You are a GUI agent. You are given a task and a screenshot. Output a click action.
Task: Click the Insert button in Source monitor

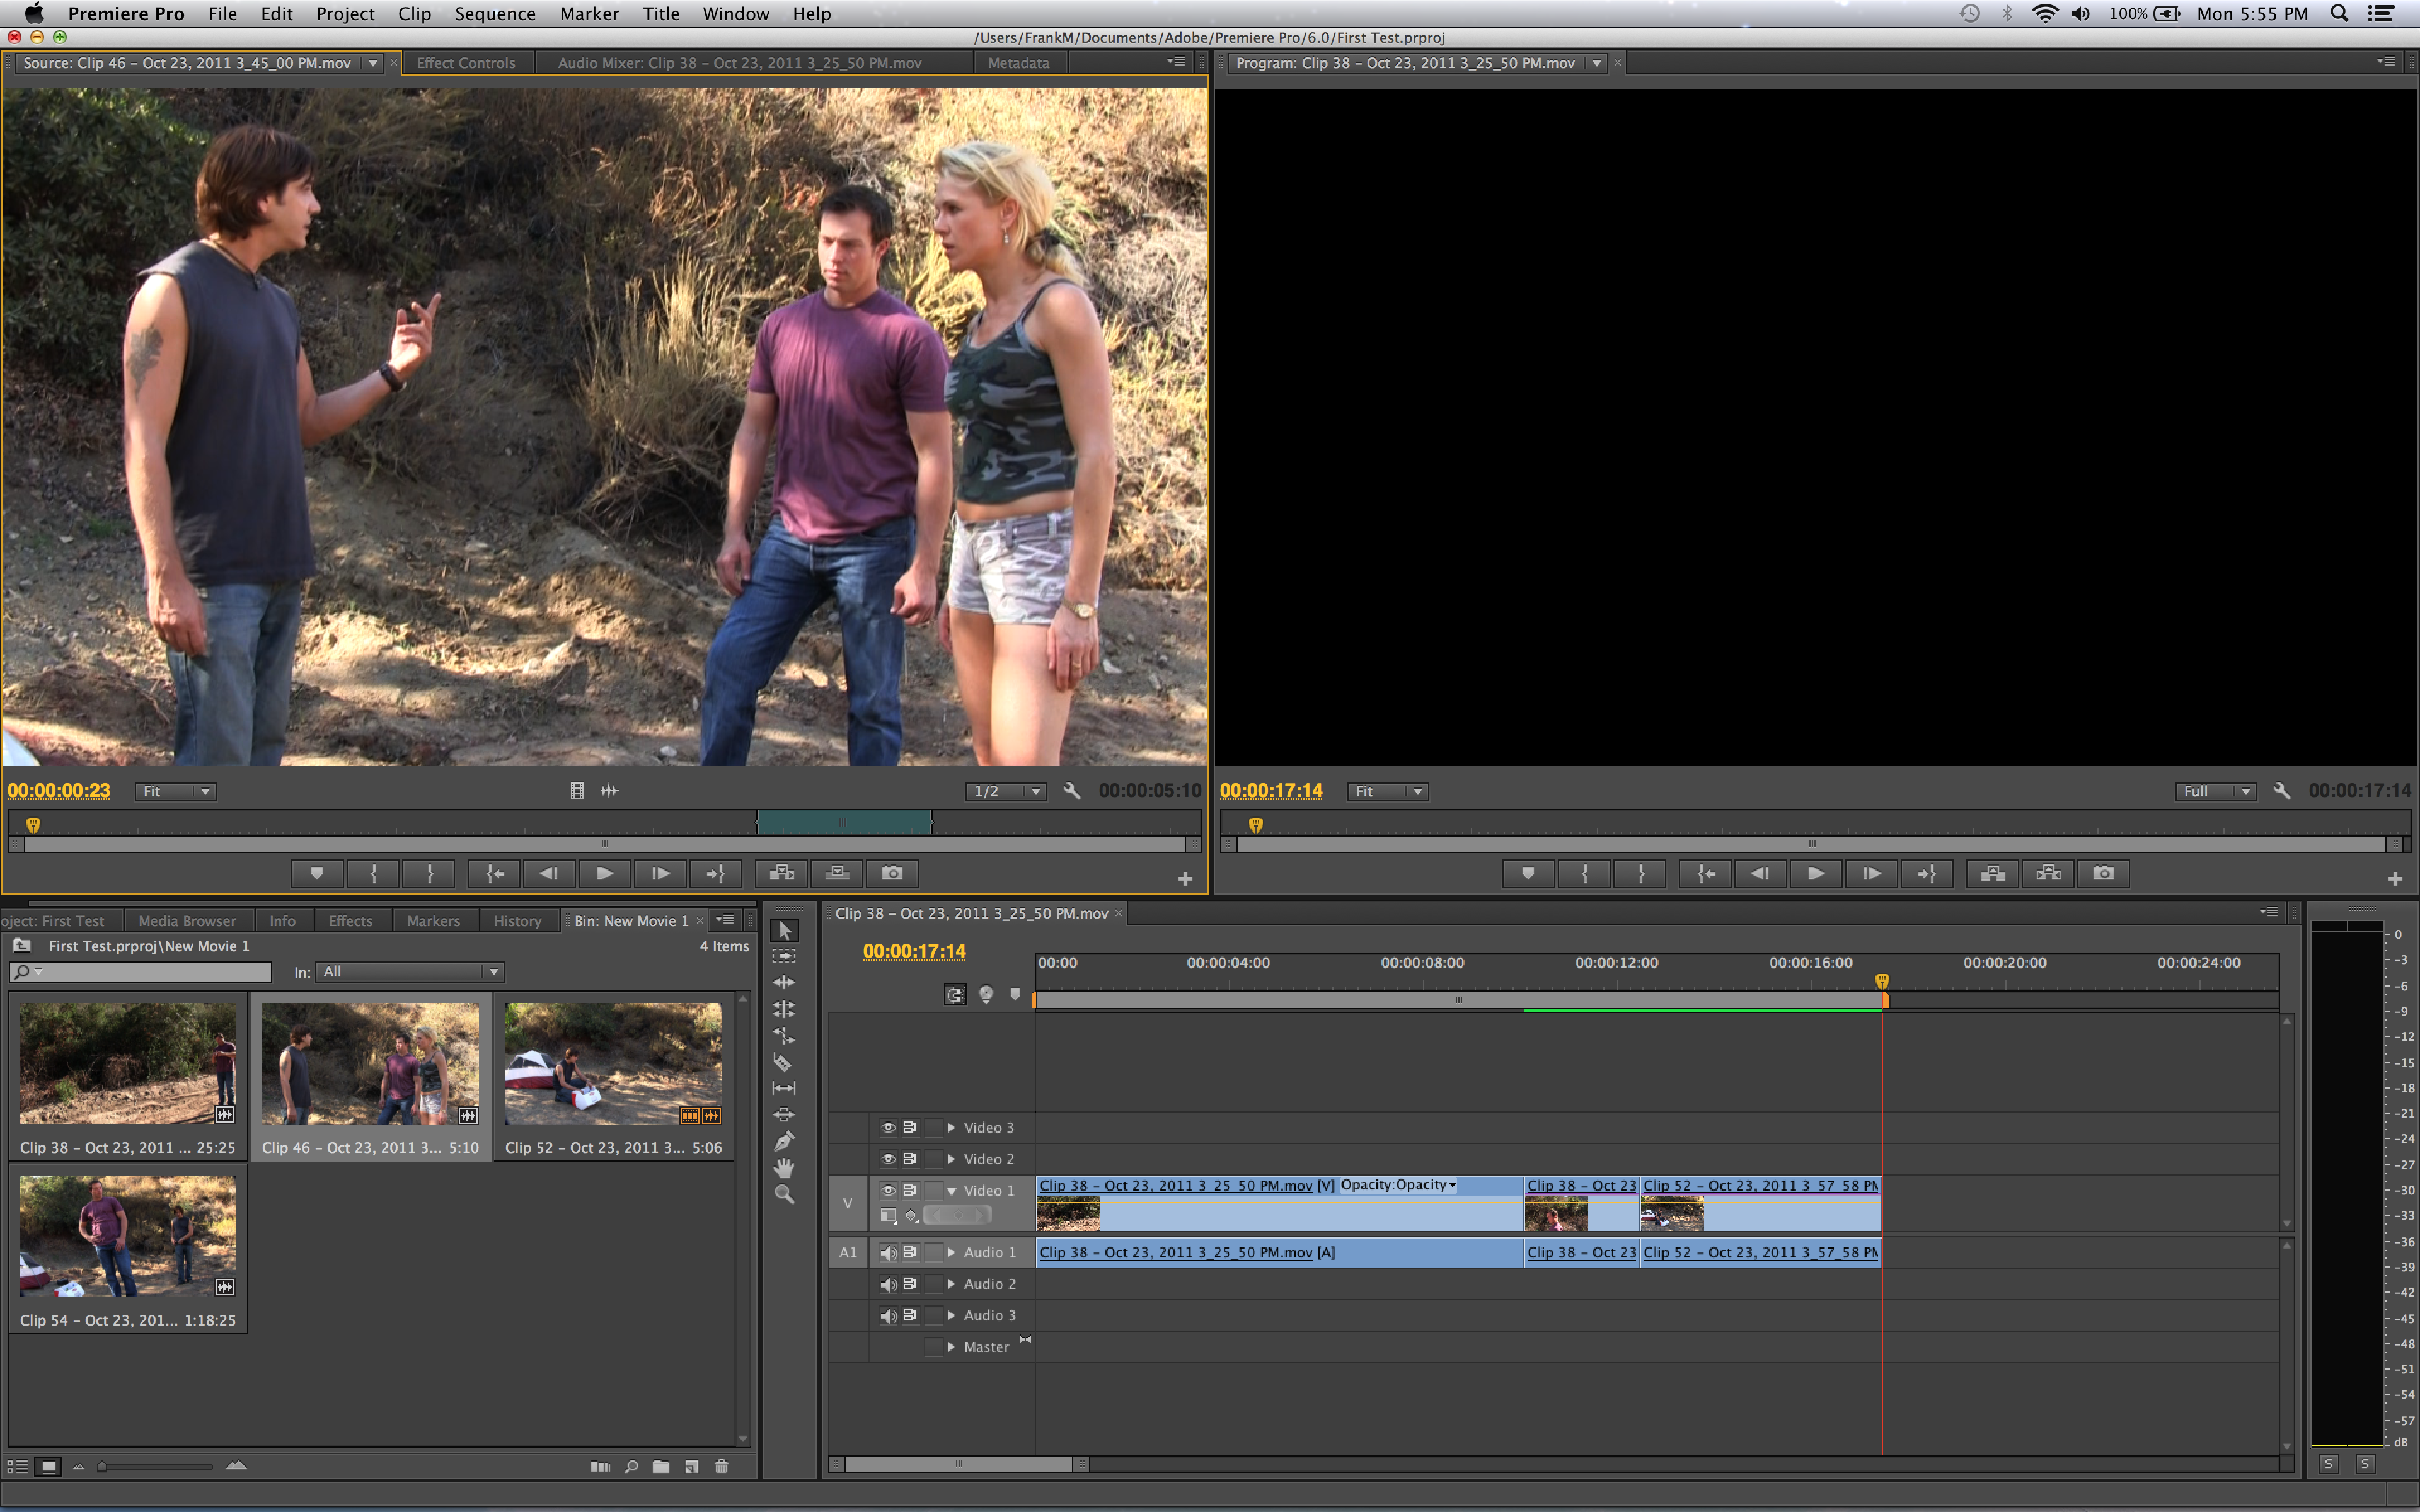coord(781,873)
